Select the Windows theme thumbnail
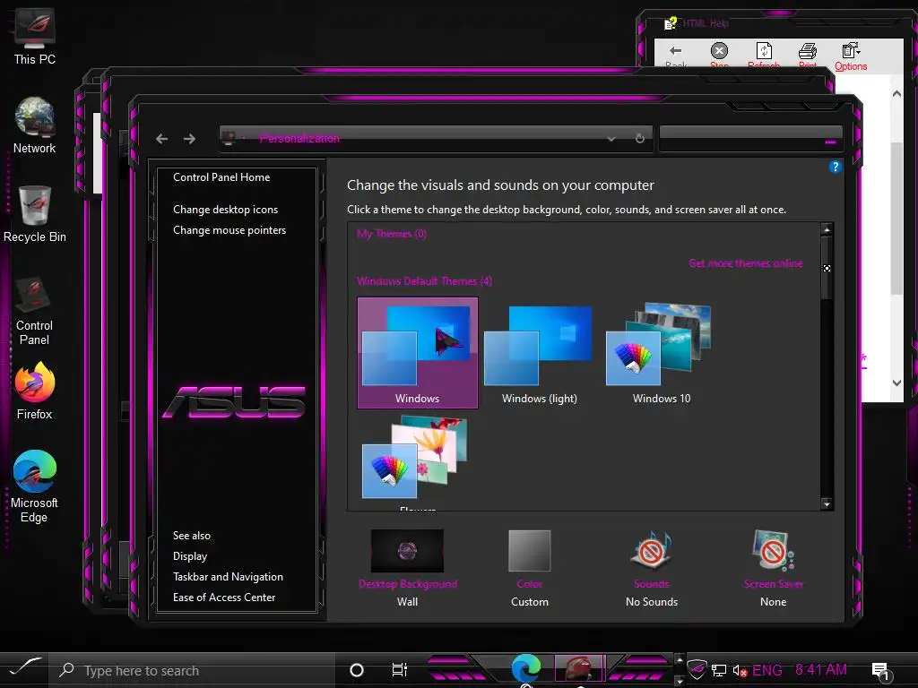Screen dimensions: 918x688 418,352
